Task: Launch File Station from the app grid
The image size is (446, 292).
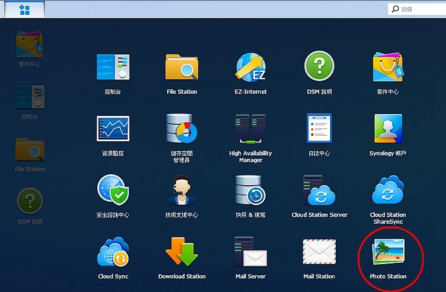Action: point(181,68)
